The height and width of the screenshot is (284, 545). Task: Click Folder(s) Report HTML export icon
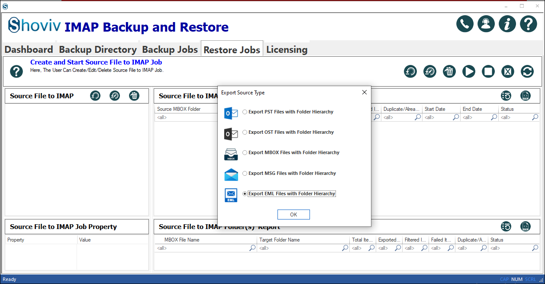pyautogui.click(x=526, y=226)
